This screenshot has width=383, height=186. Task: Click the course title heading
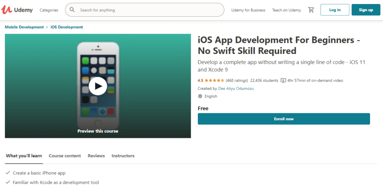tap(279, 45)
